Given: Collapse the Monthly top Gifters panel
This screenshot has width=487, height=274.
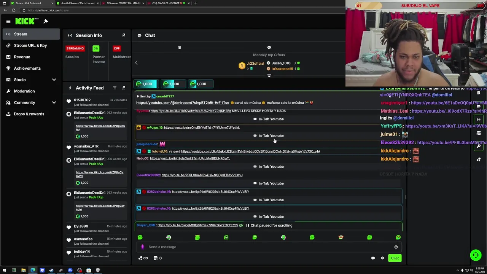Looking at the screenshot, I should click(x=269, y=75).
